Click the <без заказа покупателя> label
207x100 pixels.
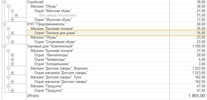coord(58,15)
